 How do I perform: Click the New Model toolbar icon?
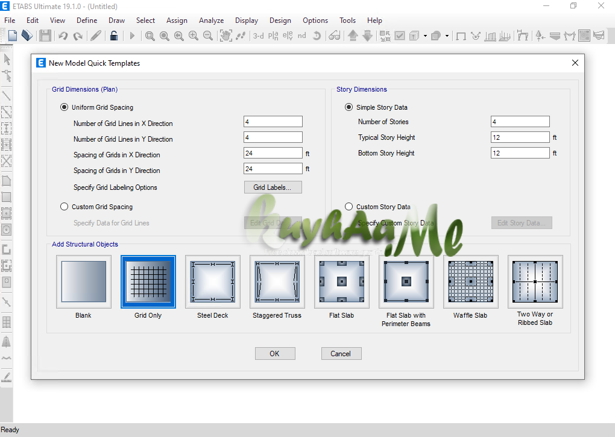click(13, 36)
